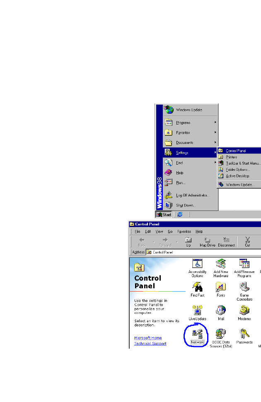Open the View menu in Control Panel

159,231
